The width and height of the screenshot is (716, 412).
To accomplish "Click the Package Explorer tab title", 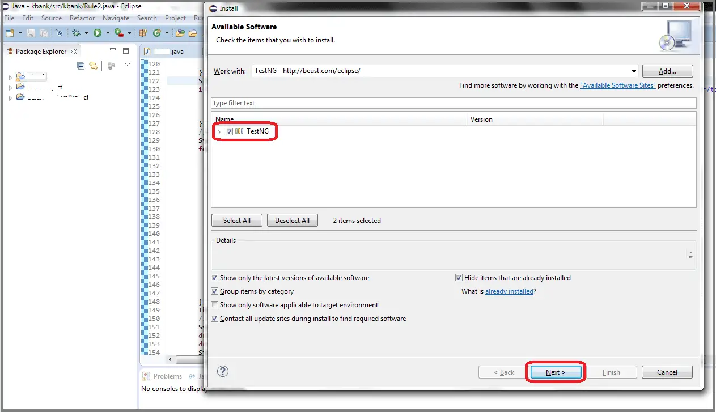I will tap(41, 51).
